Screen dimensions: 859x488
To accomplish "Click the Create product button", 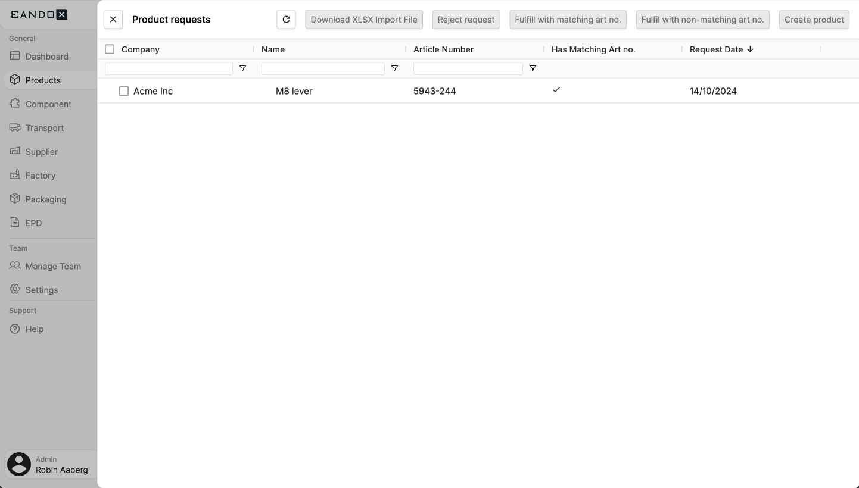I will click(x=814, y=19).
